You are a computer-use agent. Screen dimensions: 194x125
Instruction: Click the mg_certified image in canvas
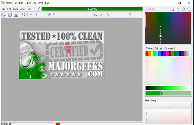[62, 54]
